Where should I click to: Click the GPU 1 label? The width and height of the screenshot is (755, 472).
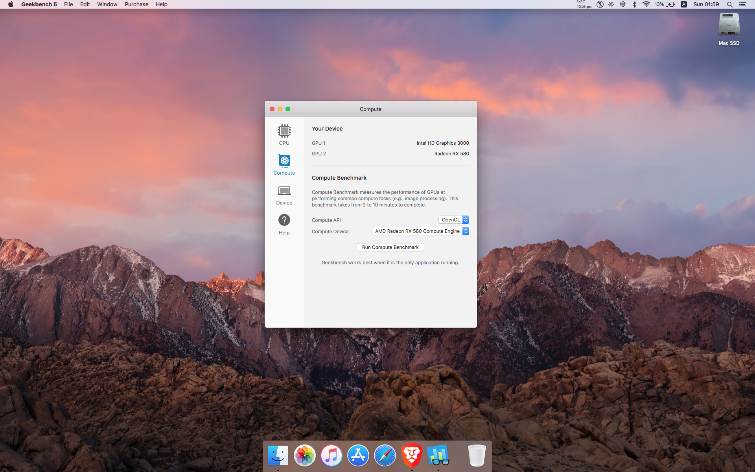pos(319,143)
